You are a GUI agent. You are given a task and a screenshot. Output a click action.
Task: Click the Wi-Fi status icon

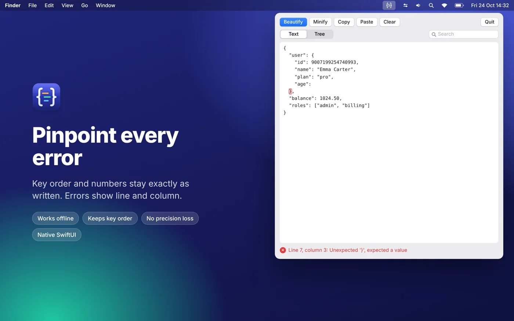pos(444,6)
